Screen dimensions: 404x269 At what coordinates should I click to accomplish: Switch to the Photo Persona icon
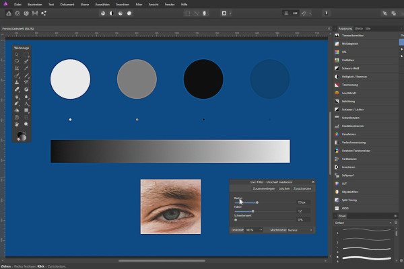click(9, 13)
